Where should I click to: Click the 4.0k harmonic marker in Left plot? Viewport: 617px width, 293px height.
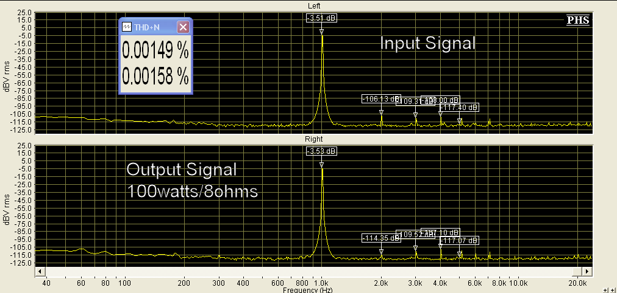[440, 114]
